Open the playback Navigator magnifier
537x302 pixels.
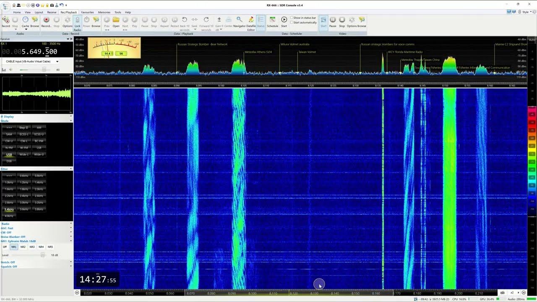tap(239, 22)
